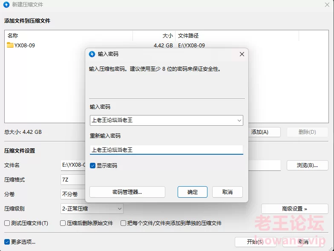This screenshot has width=334, height=251.
Task: Tick 压缩后删除原始文件 checkbox
Action: click(x=63, y=223)
